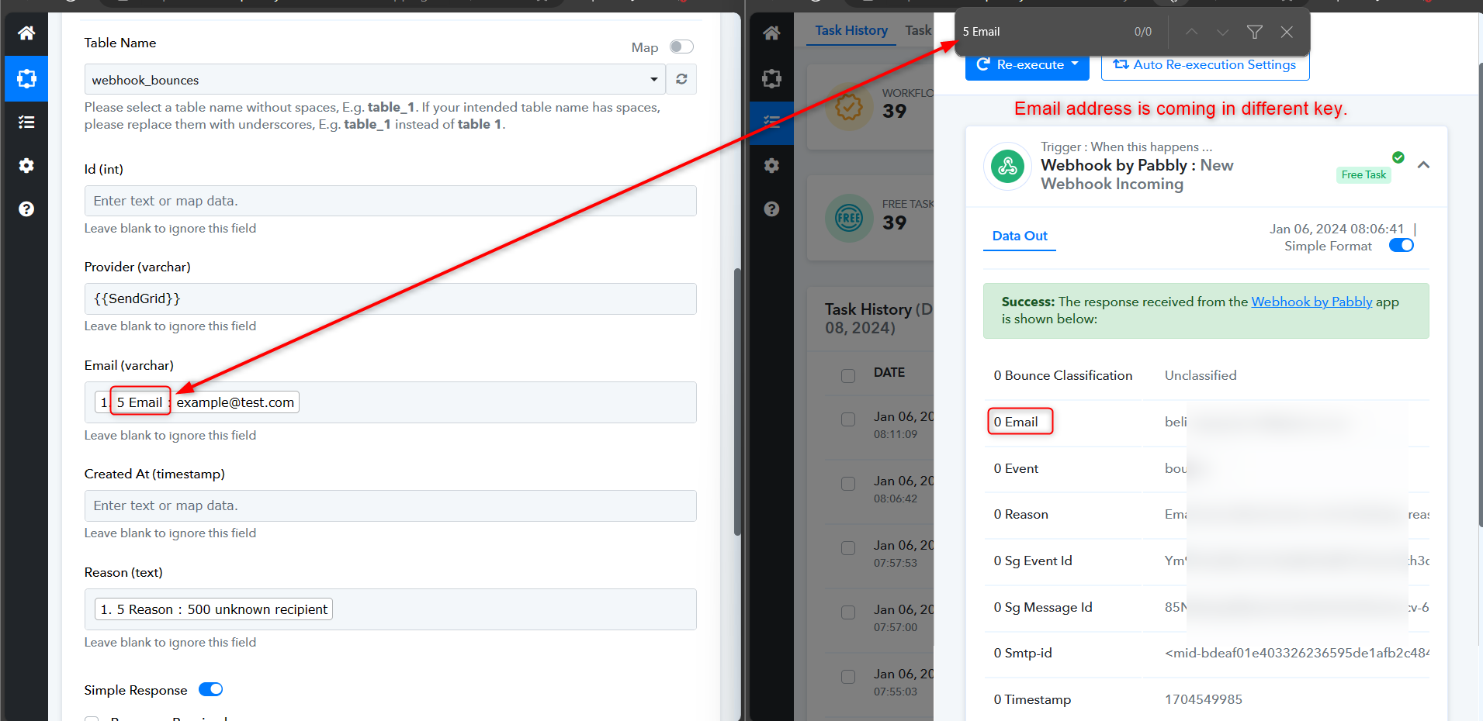
Task: Click the '5 Reason : 500 unknown recipient' tag
Action: click(213, 609)
